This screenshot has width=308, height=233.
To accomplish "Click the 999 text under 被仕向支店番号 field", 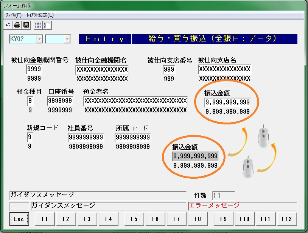I will (169, 79).
